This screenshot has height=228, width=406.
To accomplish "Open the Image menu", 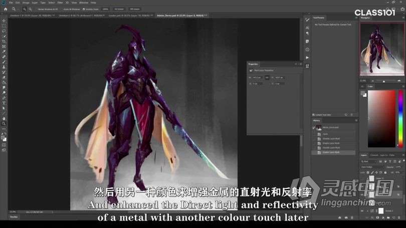I will [26, 3].
